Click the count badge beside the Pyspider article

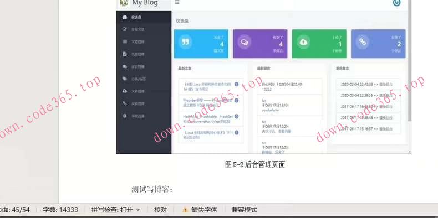pyautogui.click(x=237, y=100)
